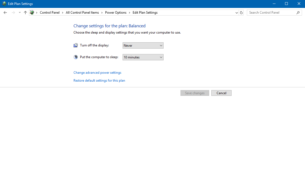Expand chevron after All Control Panel Items
Image resolution: width=305 pixels, height=172 pixels.
[x=102, y=13]
